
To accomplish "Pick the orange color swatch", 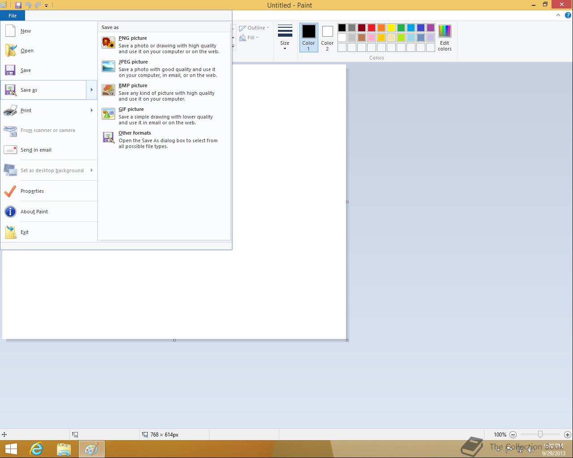I will [x=381, y=28].
